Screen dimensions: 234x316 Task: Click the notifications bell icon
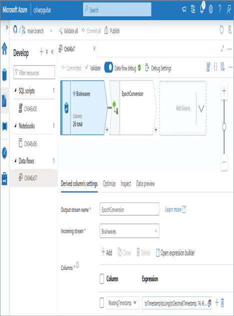(x=202, y=9)
